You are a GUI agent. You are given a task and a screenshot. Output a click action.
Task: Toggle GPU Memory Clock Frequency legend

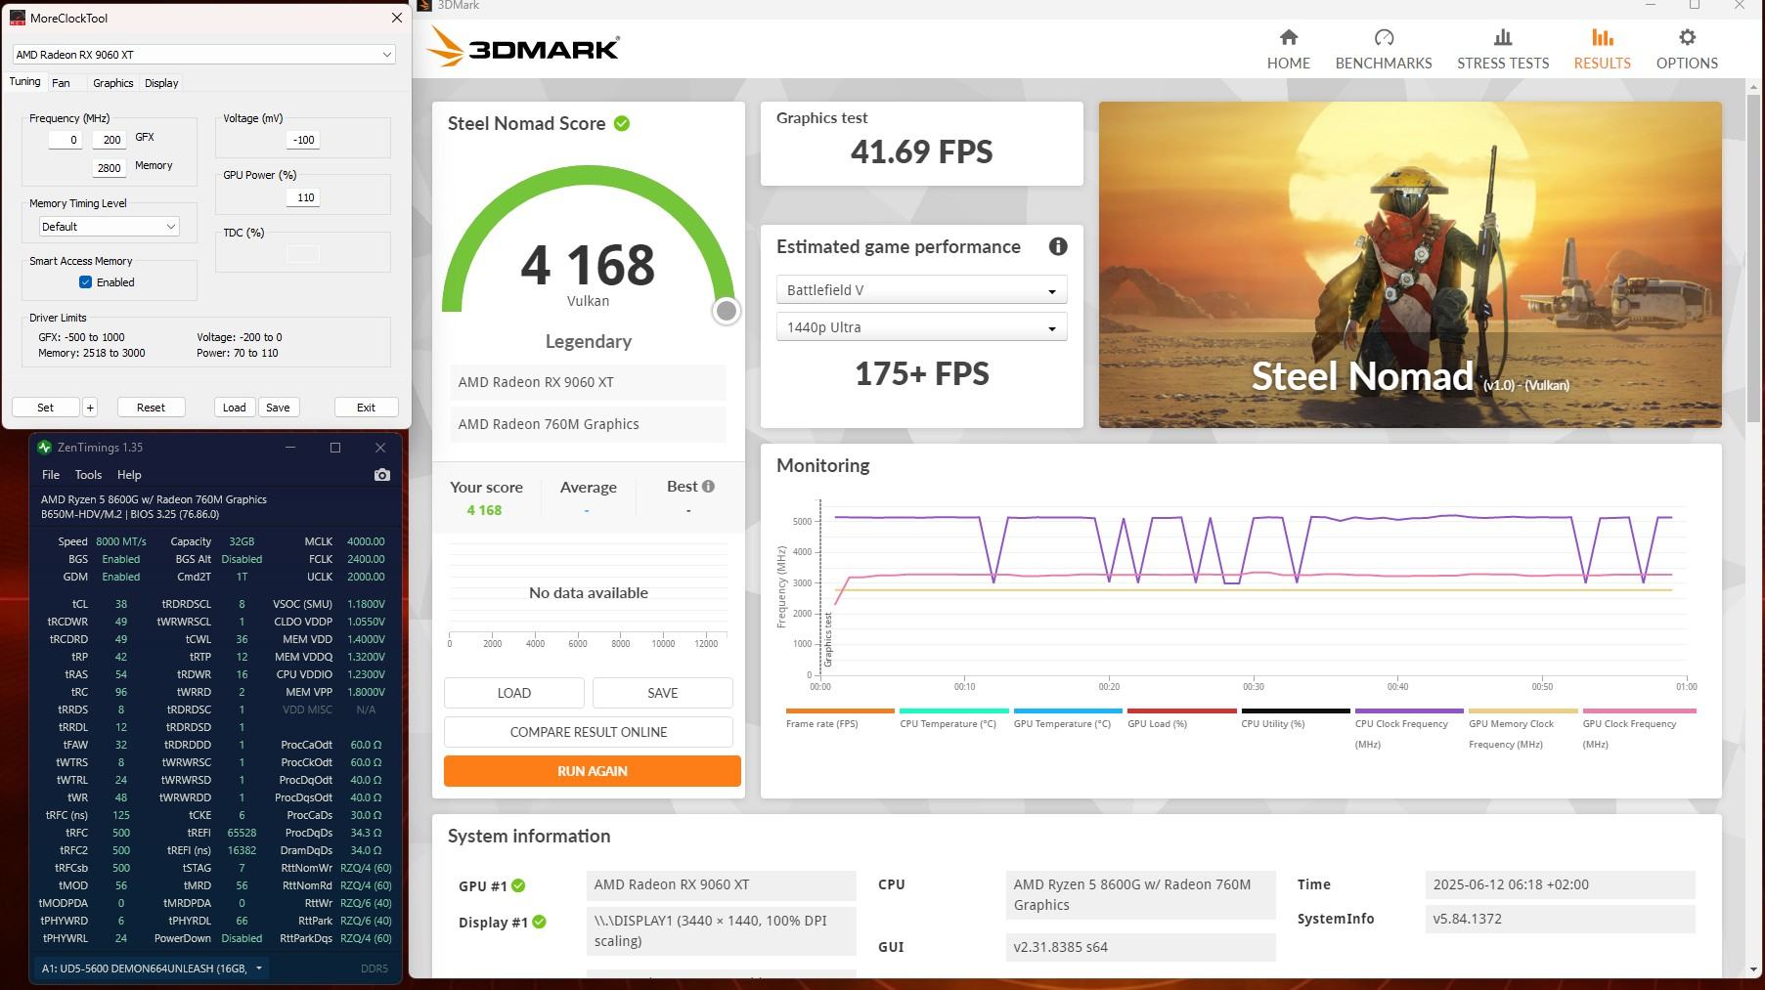1522,729
